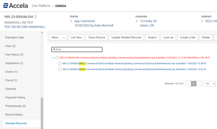The image size is (217, 129).
Task: Collapse the parent record tree node
Action: pos(53,58)
